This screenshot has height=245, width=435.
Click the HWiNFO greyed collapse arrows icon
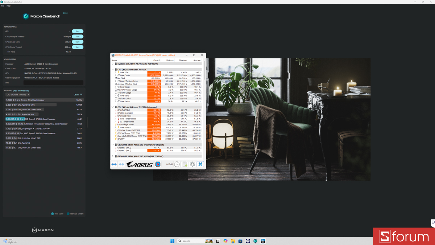tap(121, 164)
